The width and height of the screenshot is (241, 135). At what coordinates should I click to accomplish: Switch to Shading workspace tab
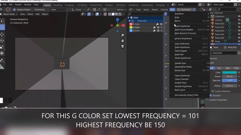pyautogui.click(x=109, y=5)
